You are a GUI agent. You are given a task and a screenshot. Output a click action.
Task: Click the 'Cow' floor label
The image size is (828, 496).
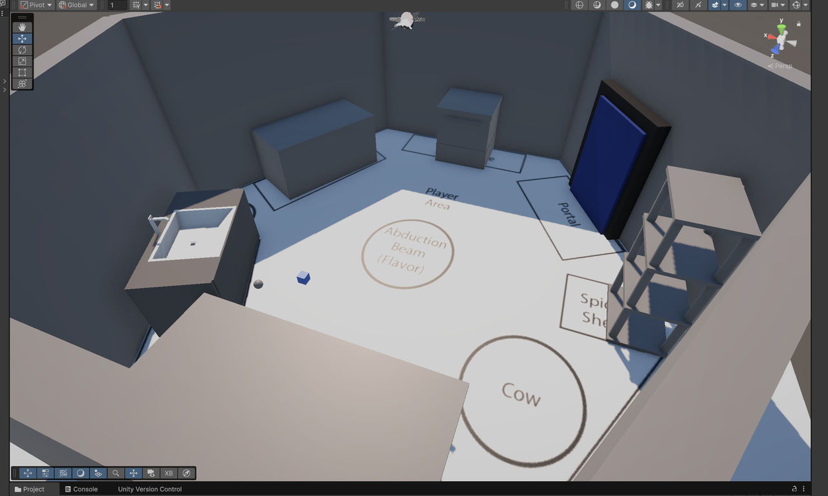pyautogui.click(x=521, y=393)
